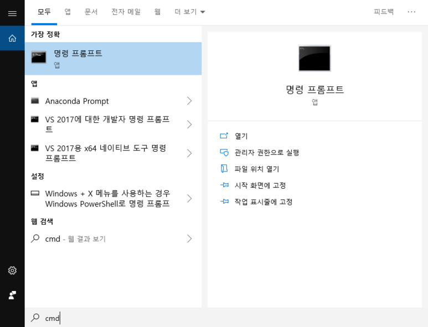Open the Settings gear icon
This screenshot has width=428, height=327.
pyautogui.click(x=12, y=270)
